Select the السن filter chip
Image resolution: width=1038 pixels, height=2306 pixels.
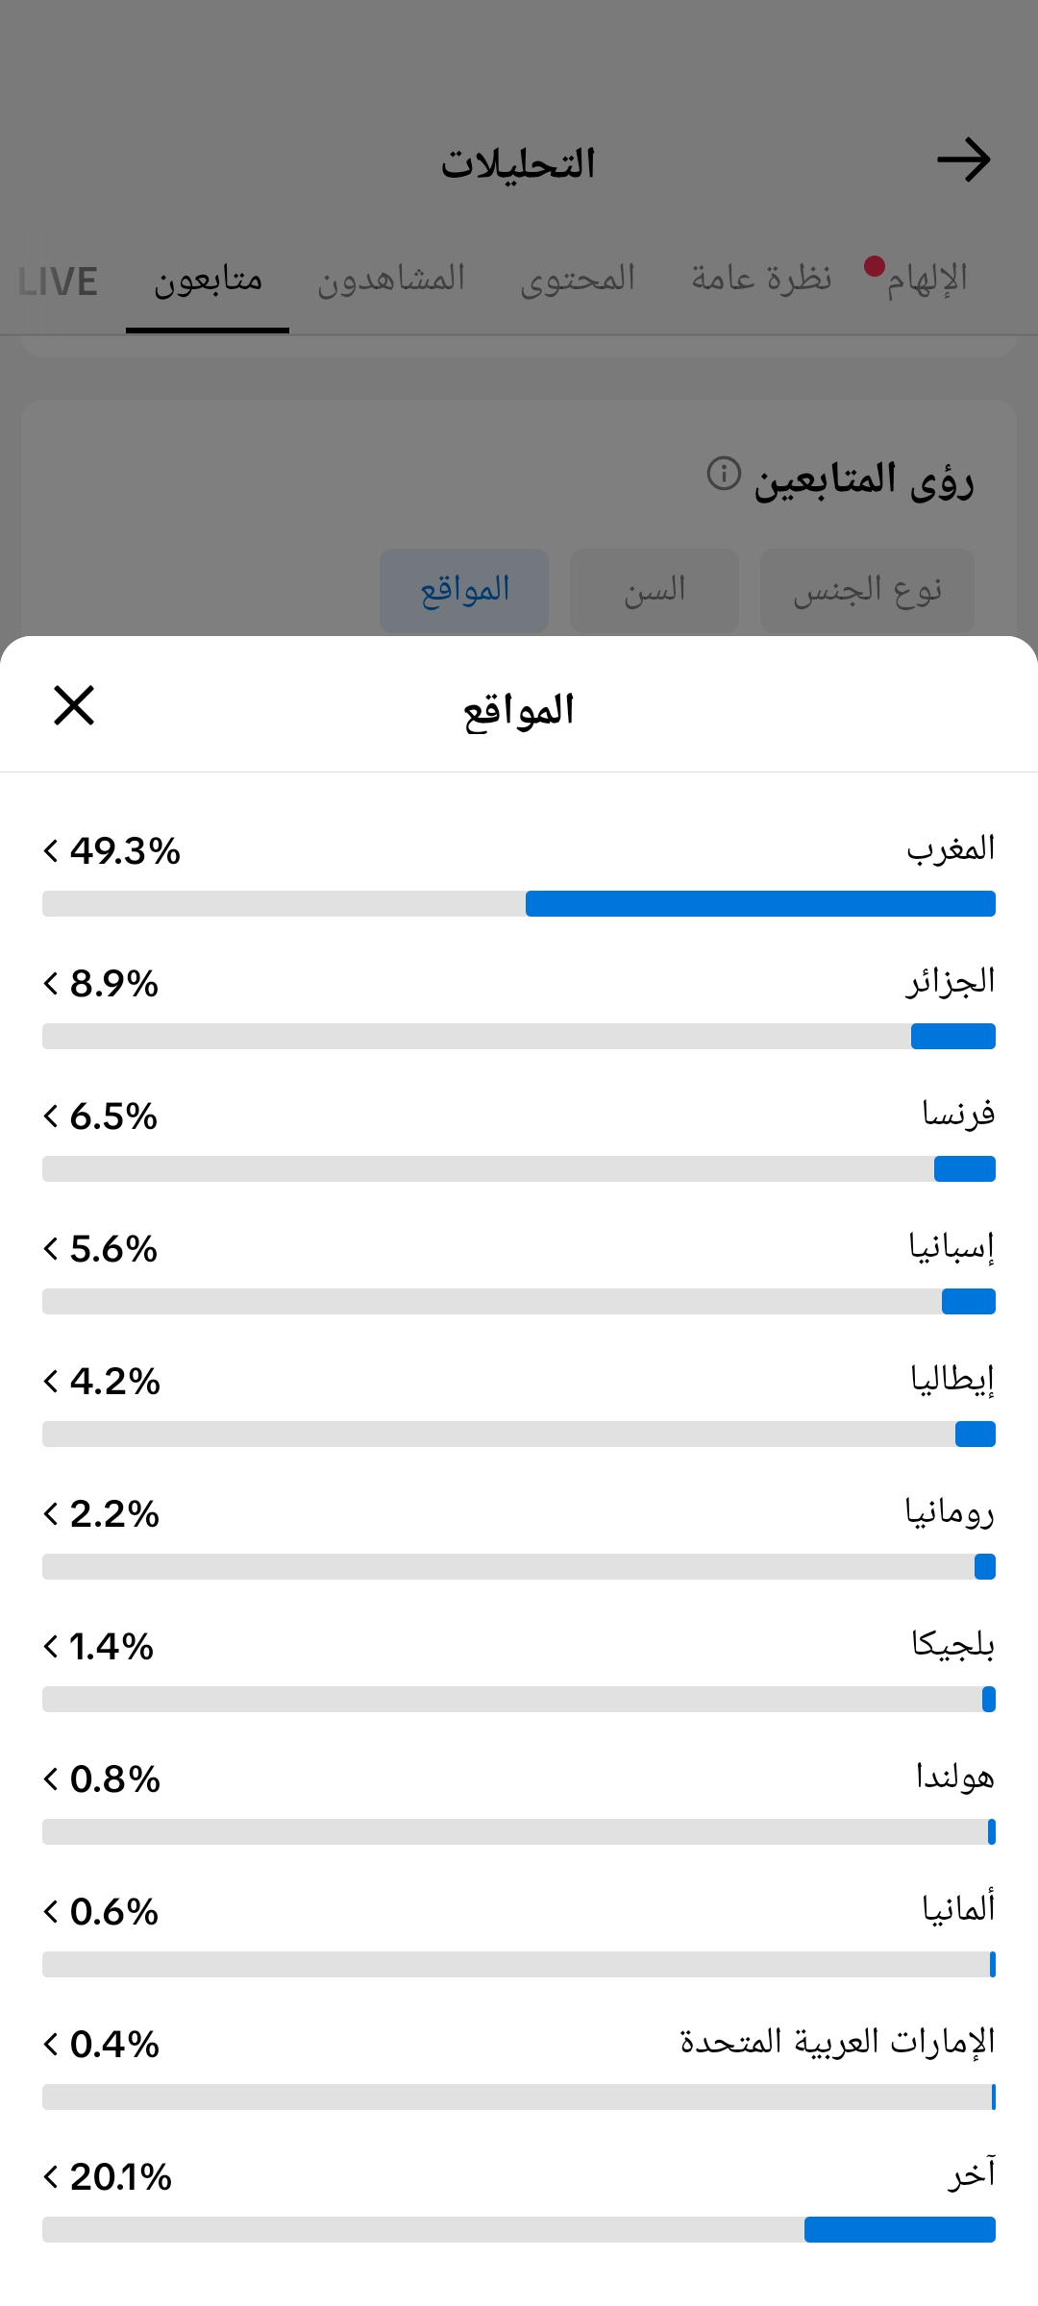click(x=655, y=590)
